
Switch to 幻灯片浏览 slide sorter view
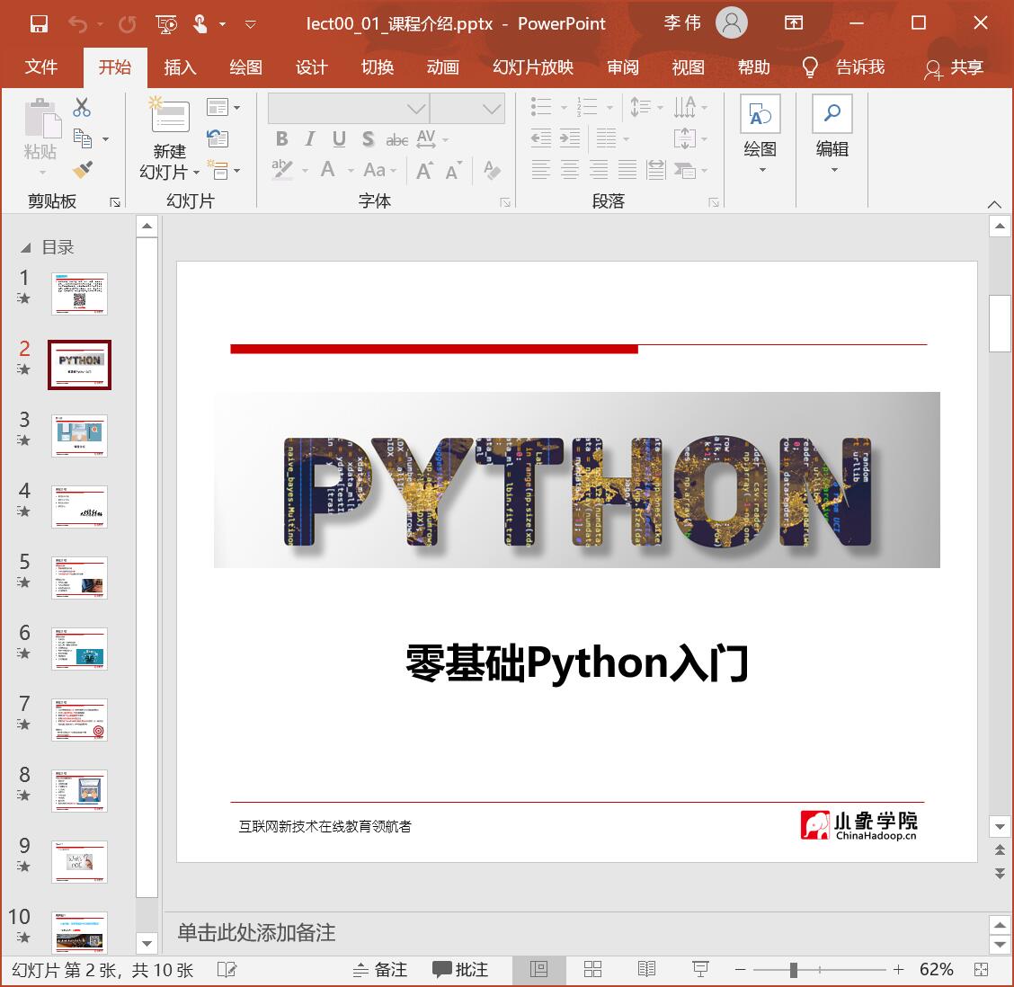coord(592,969)
